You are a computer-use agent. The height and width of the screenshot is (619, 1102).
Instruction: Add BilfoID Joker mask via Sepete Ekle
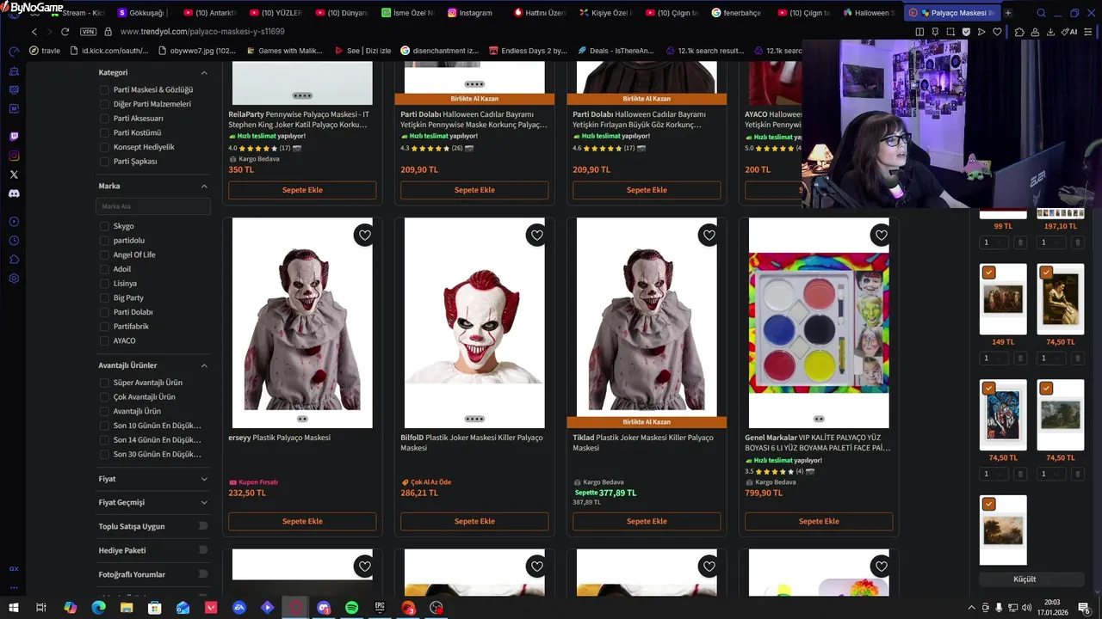pos(474,521)
